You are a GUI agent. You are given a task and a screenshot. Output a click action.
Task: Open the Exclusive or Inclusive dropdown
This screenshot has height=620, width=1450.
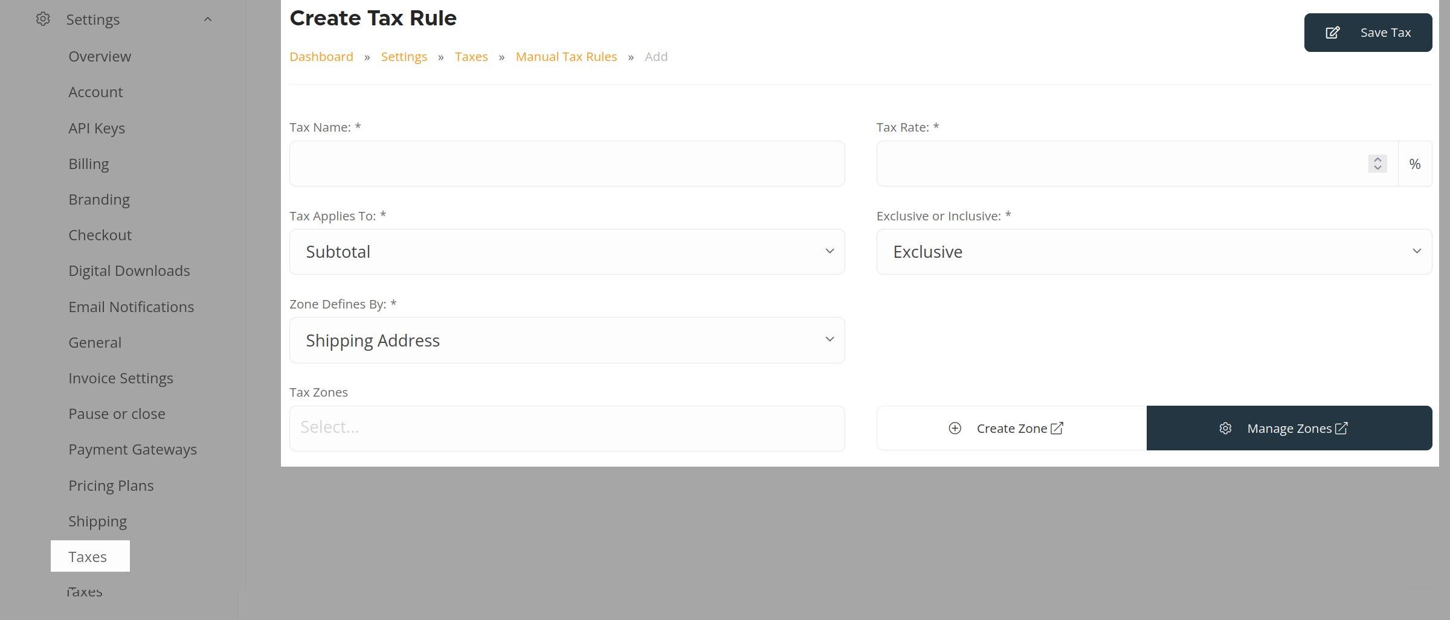click(x=1153, y=252)
